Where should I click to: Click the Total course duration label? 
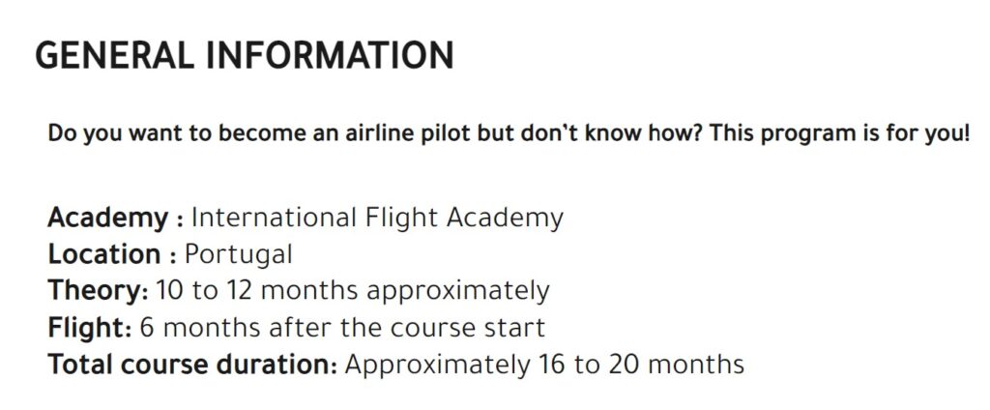[x=192, y=365]
